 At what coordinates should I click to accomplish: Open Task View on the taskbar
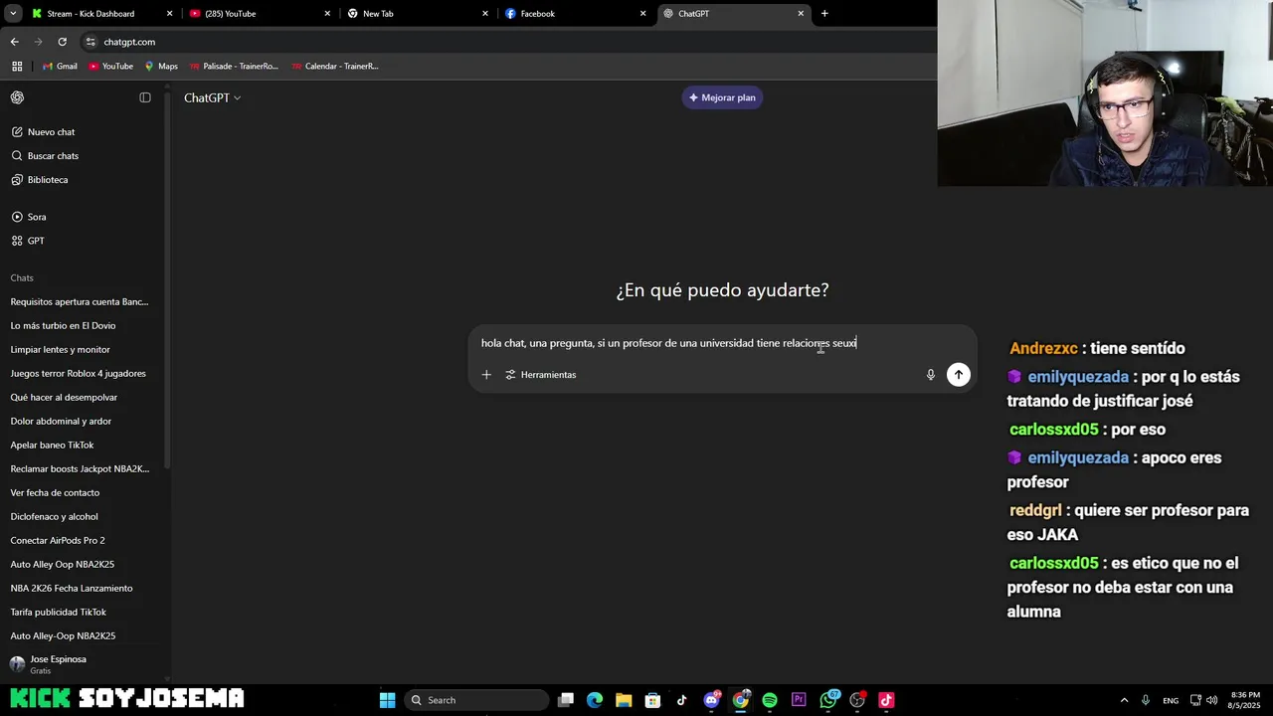566,700
